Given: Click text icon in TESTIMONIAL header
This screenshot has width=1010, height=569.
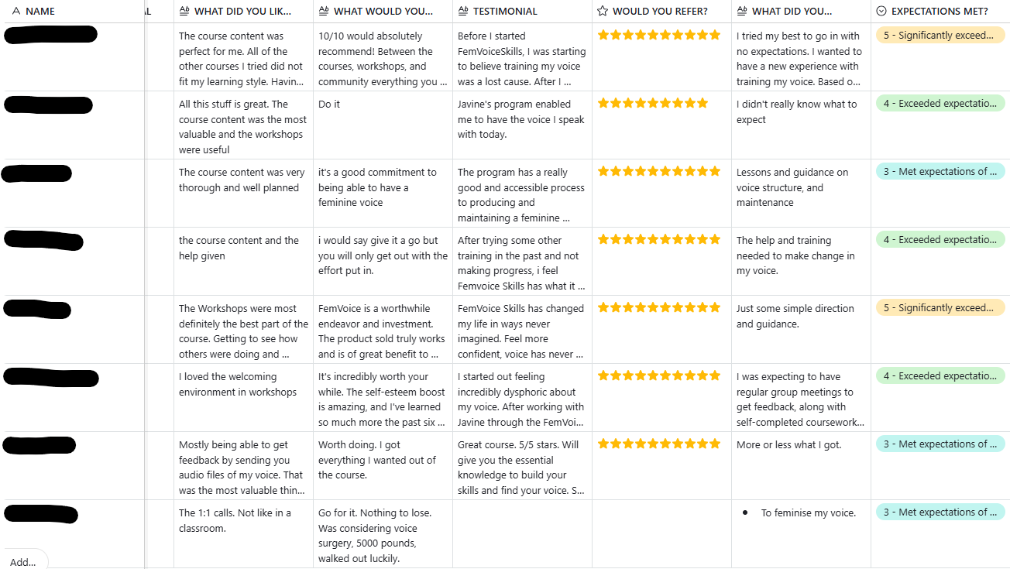Looking at the screenshot, I should click(462, 12).
